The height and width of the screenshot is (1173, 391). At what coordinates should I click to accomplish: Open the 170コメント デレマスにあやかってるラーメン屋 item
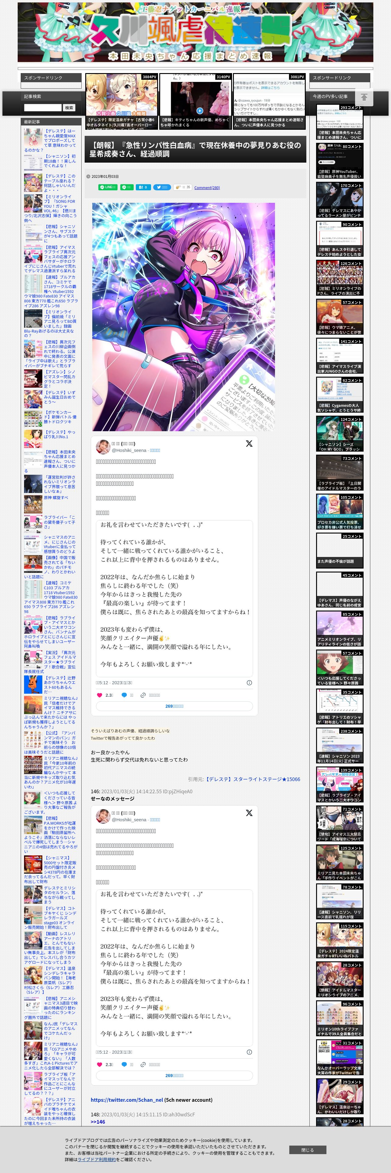(x=340, y=200)
